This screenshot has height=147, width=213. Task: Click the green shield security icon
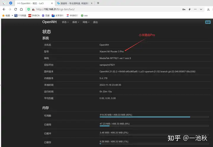tap(28, 9)
